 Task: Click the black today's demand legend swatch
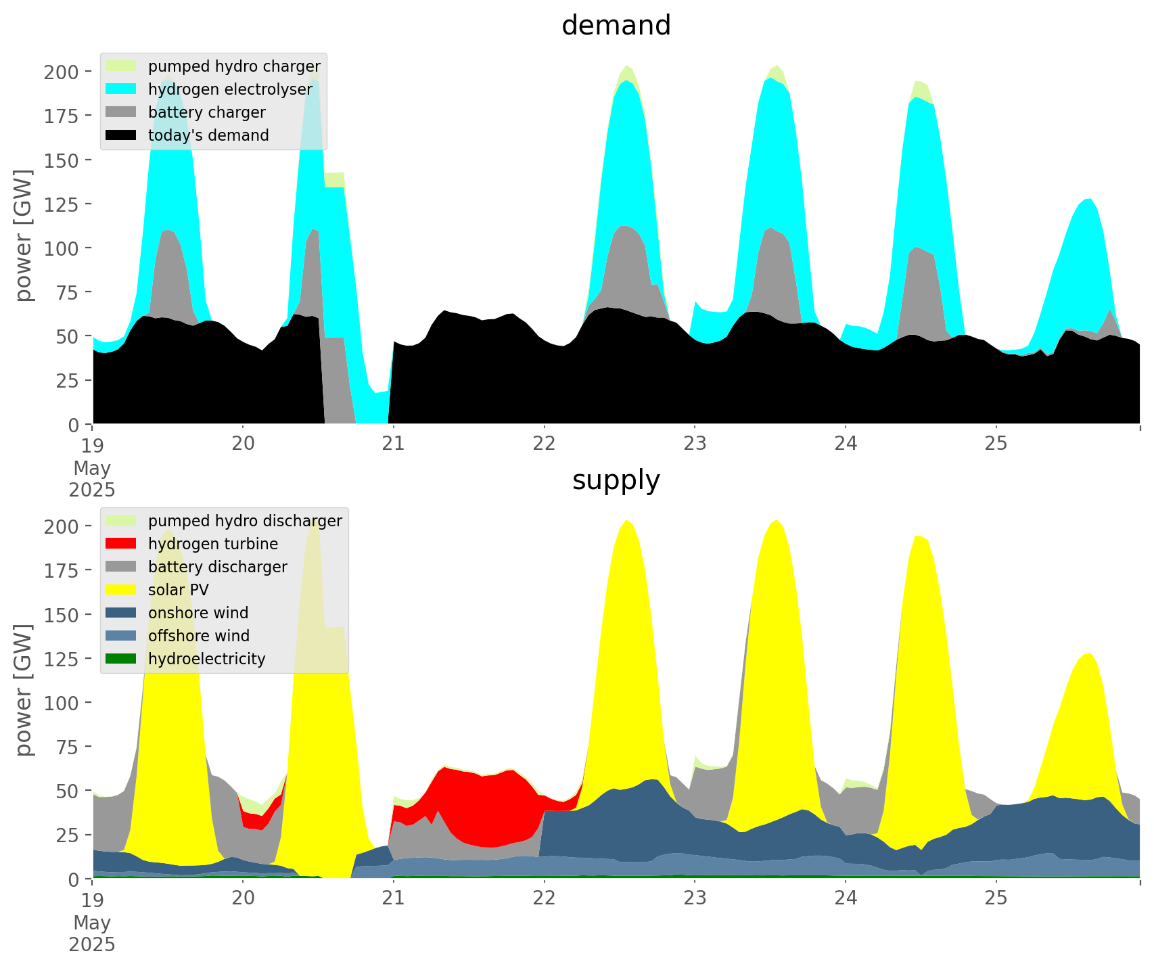tap(121, 135)
